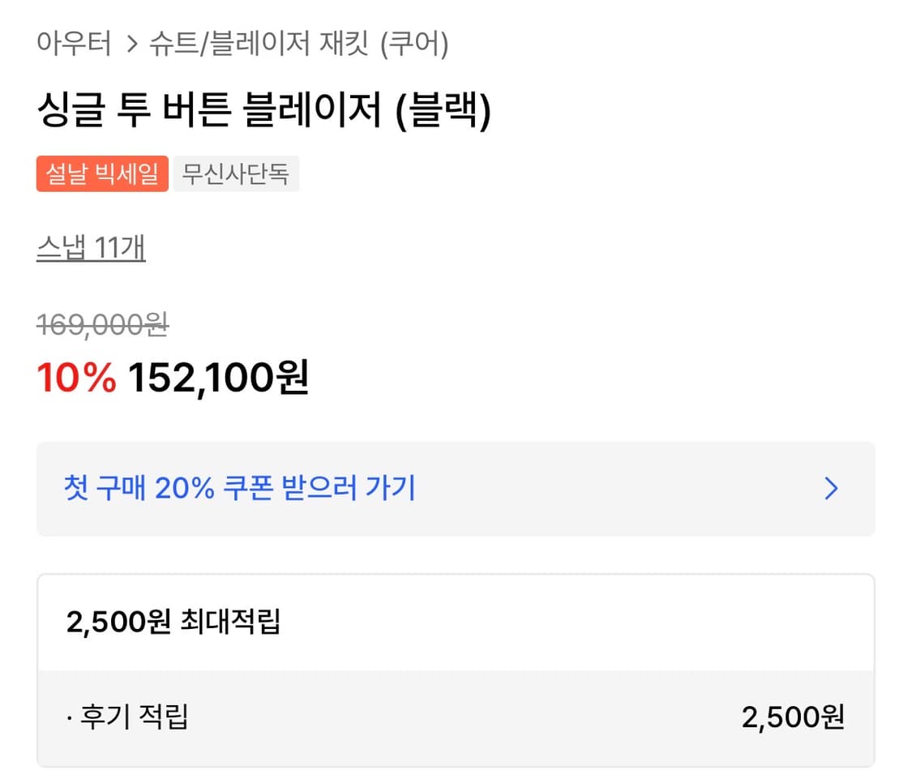Open the 슈트/블레이저 재킷 (쿠어) category link
Viewport: 912px width, 783px height.
coord(300,46)
